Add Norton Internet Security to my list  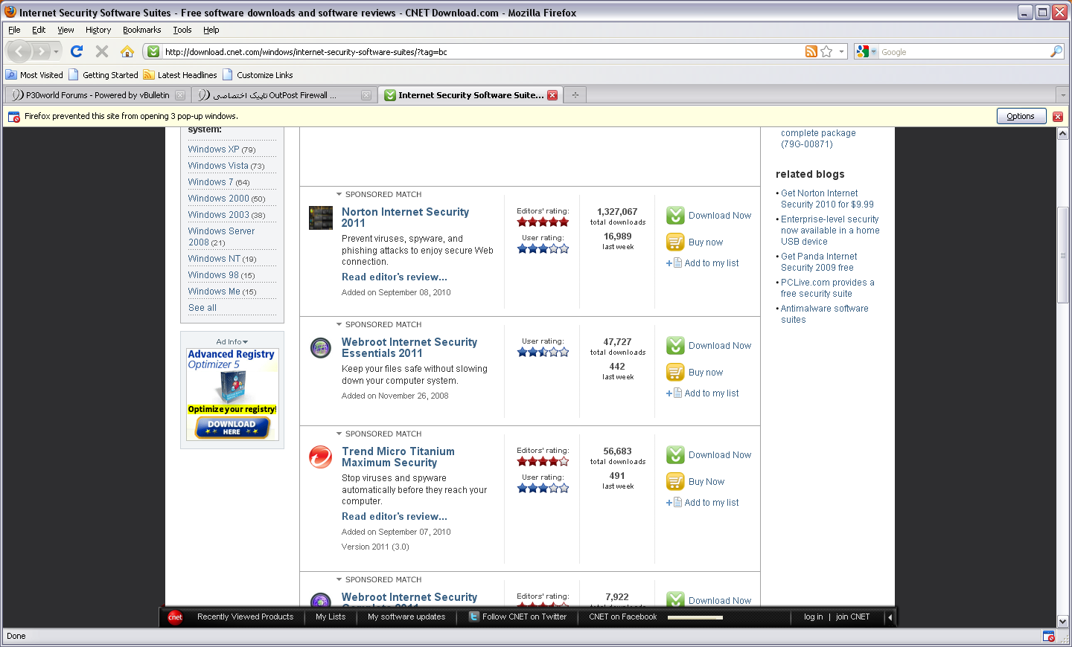702,263
